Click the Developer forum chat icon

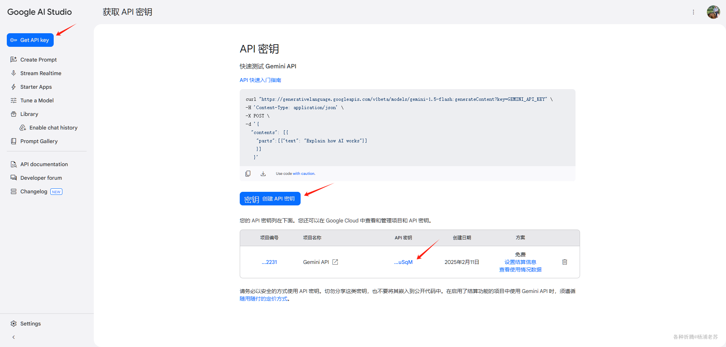click(x=14, y=178)
